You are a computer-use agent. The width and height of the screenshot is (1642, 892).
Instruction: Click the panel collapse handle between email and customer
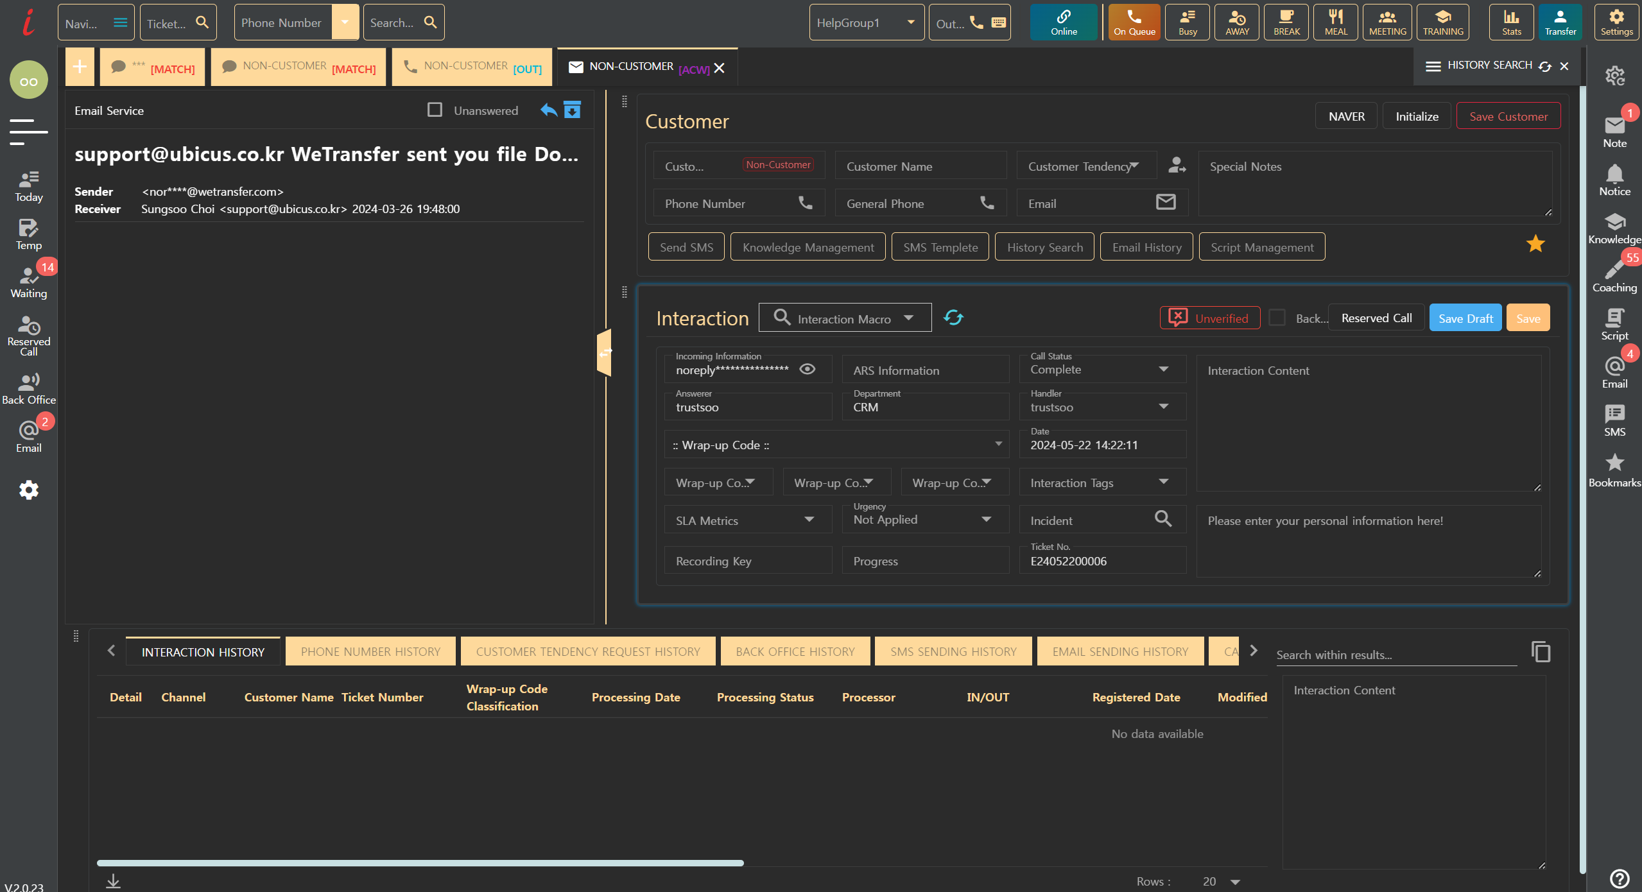(x=604, y=352)
